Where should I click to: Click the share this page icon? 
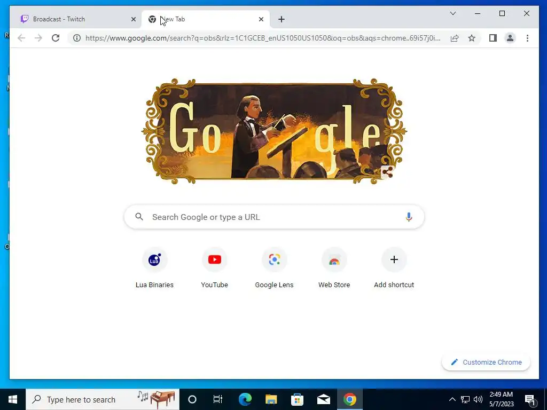455,38
